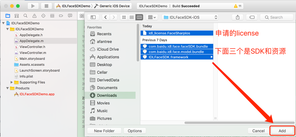This screenshot has width=296, height=137.
Task: Show the source control navigator
Action: 17,16
